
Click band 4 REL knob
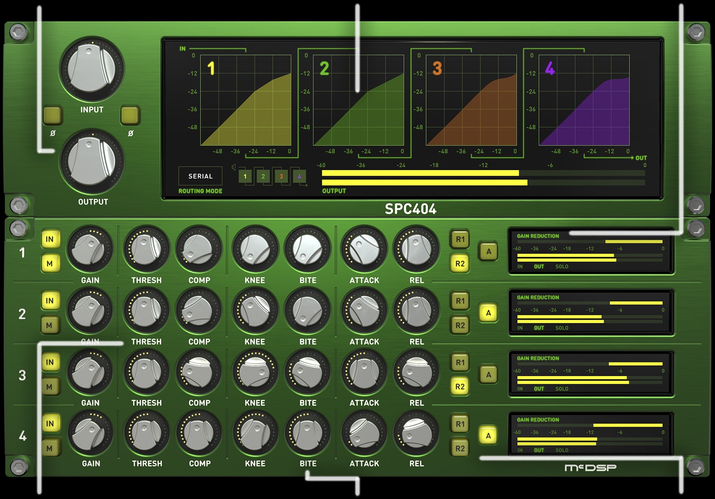click(416, 434)
